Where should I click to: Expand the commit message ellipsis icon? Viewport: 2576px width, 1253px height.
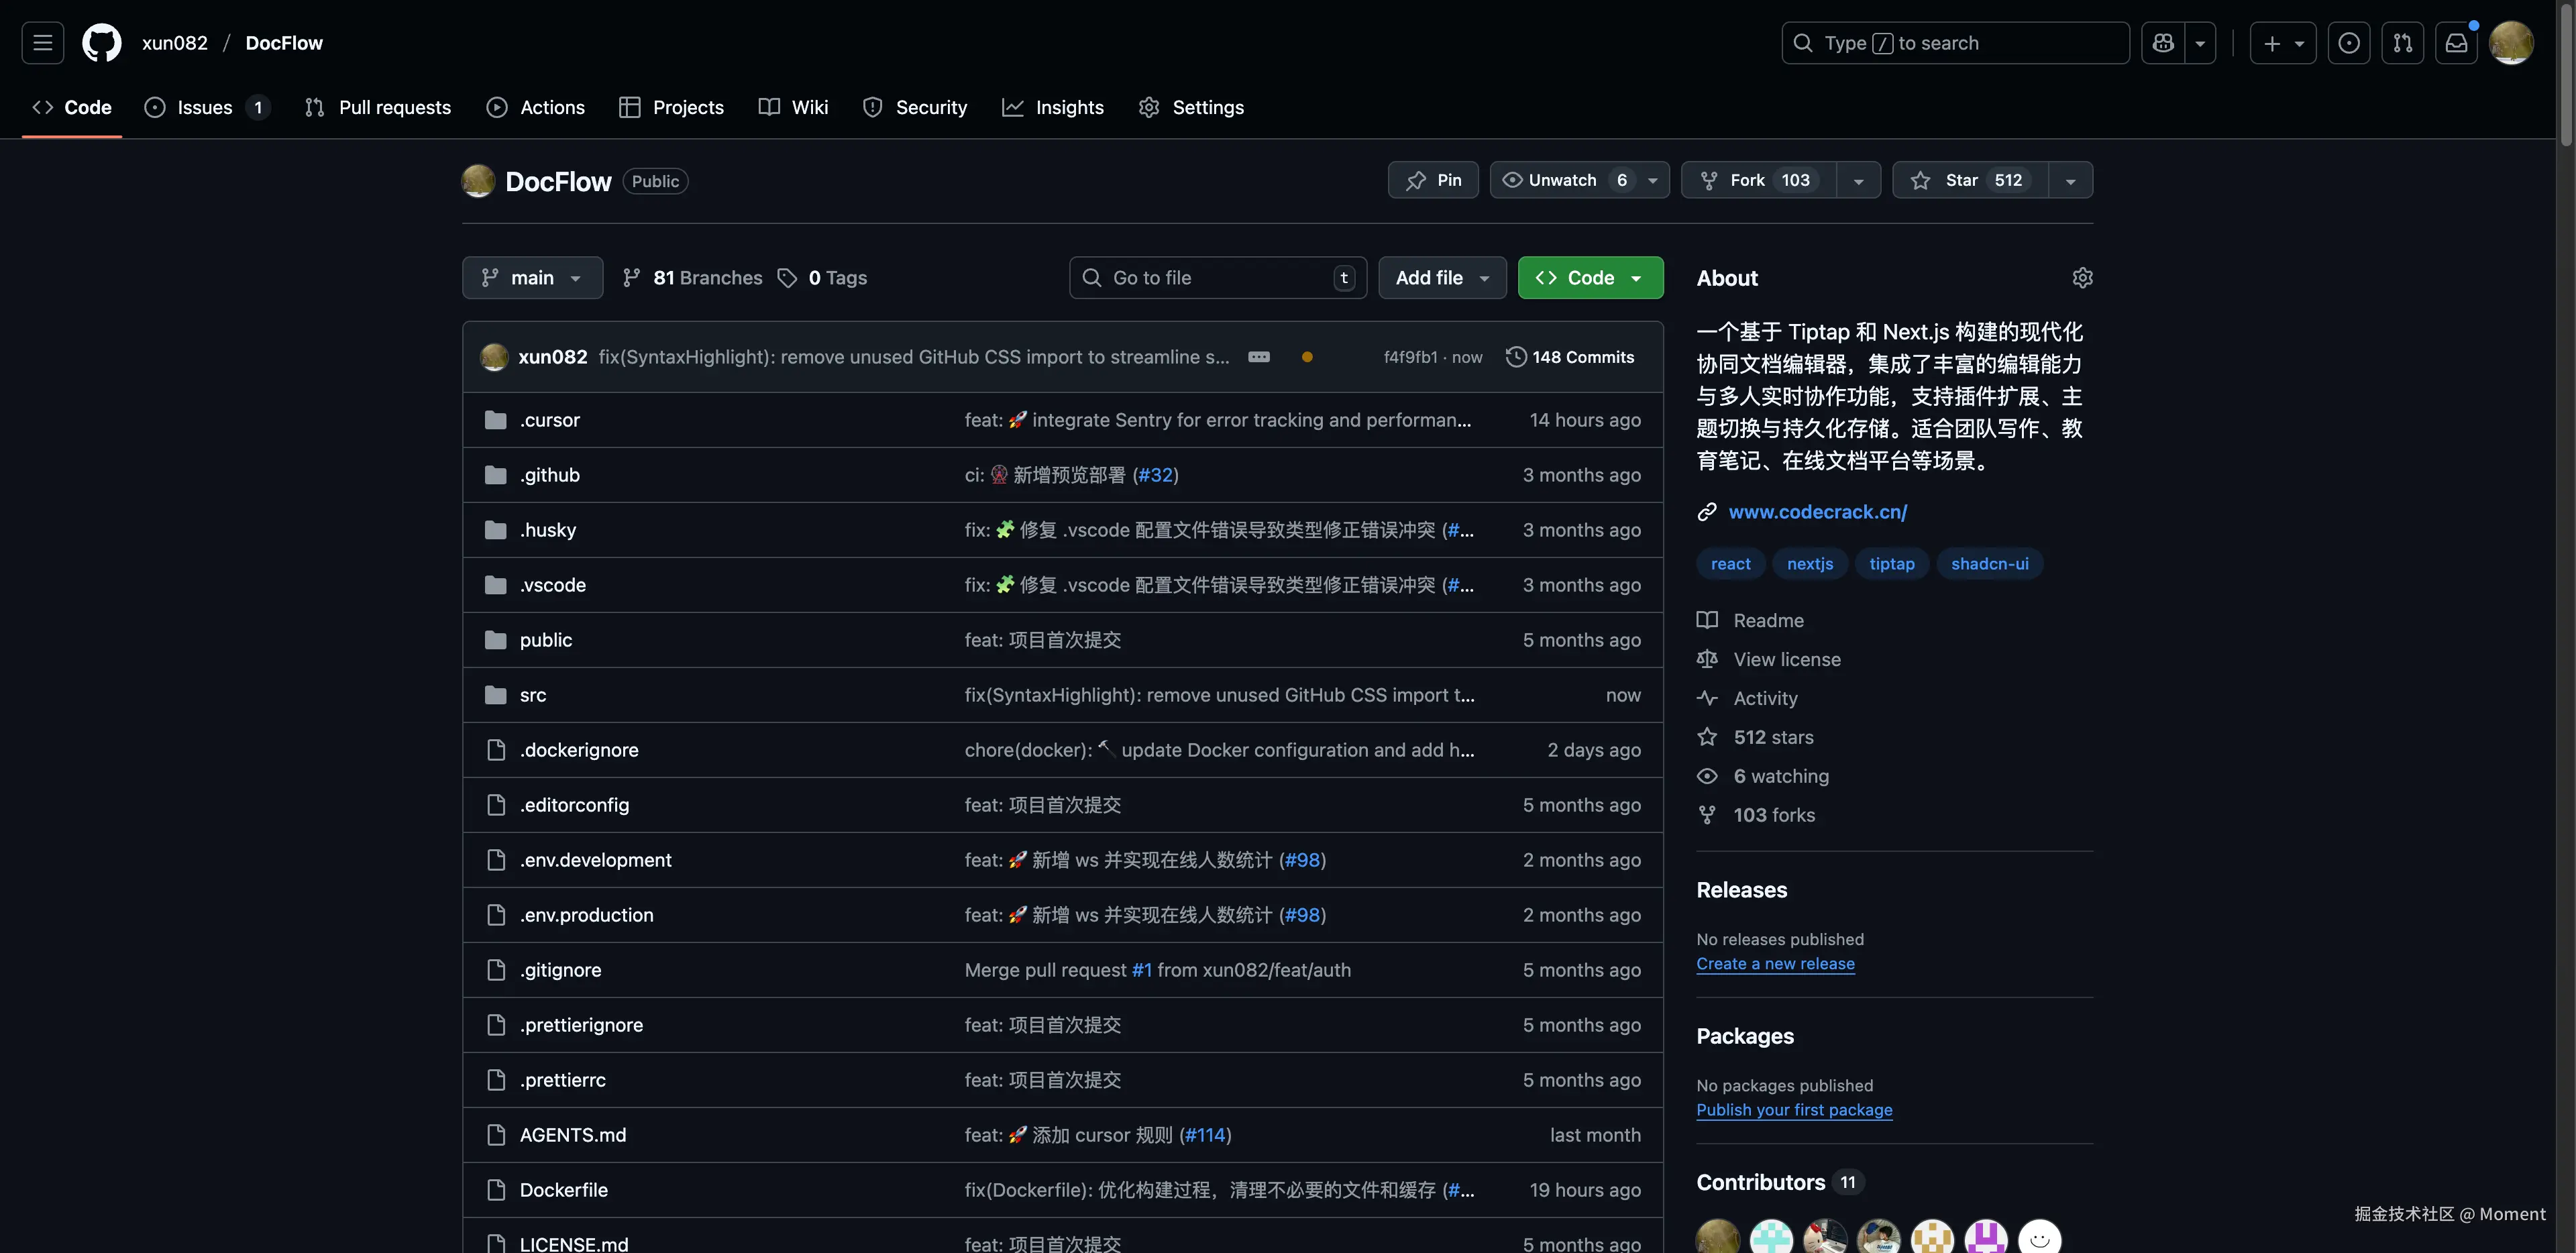(x=1259, y=357)
